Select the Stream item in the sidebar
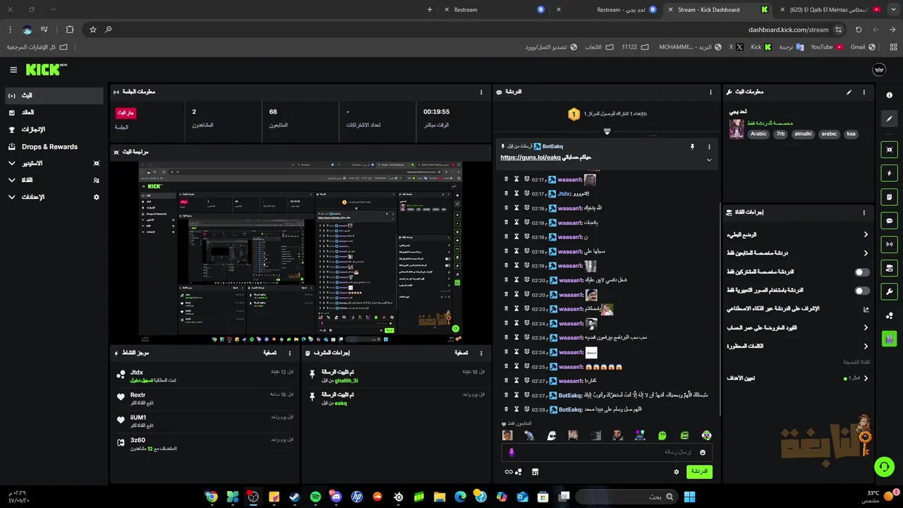 tap(54, 95)
